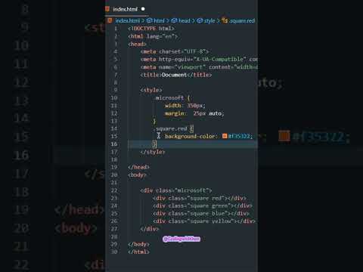
Task: Click the HTML file icon on the tab
Action: (107, 9)
